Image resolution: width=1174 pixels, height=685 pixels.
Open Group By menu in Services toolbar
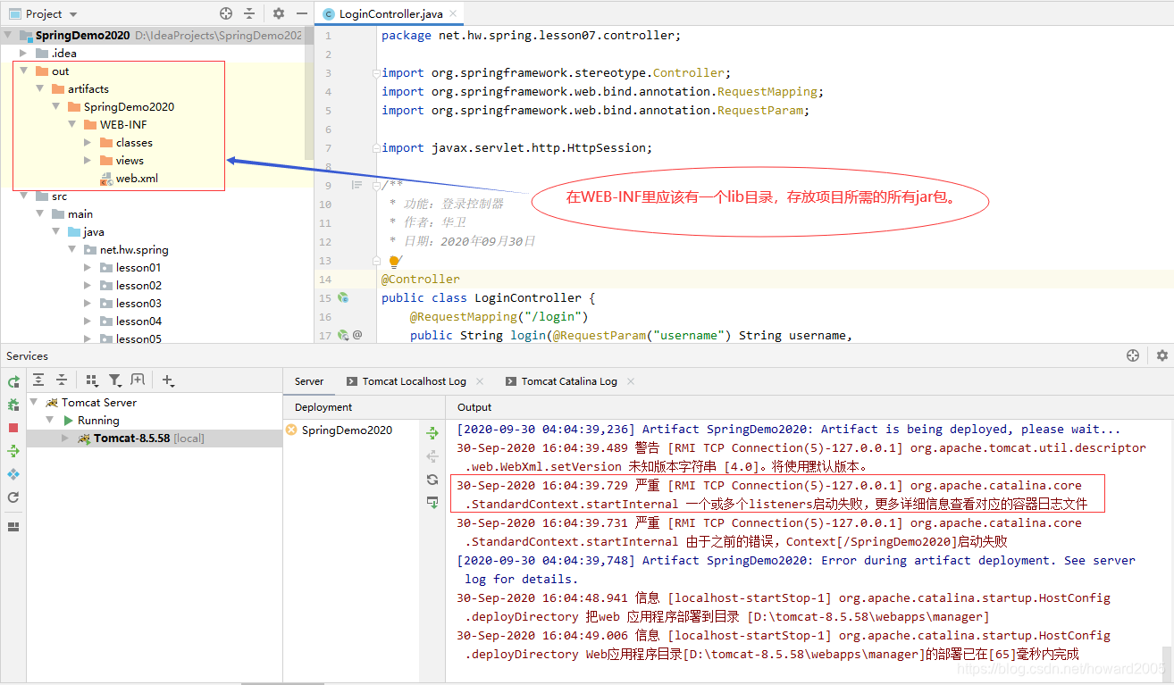pos(92,380)
